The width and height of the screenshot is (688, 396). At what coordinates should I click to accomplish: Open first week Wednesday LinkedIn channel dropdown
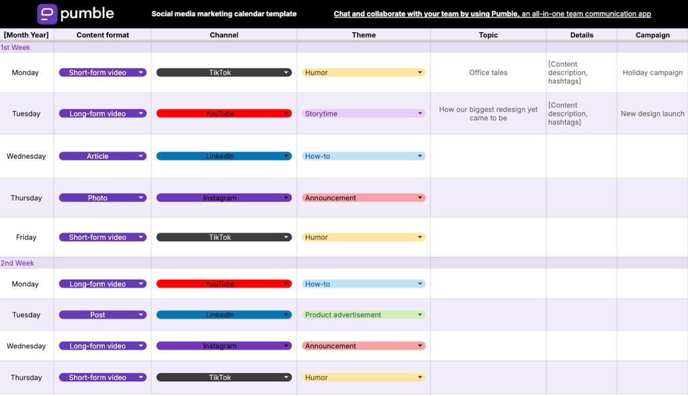224,156
